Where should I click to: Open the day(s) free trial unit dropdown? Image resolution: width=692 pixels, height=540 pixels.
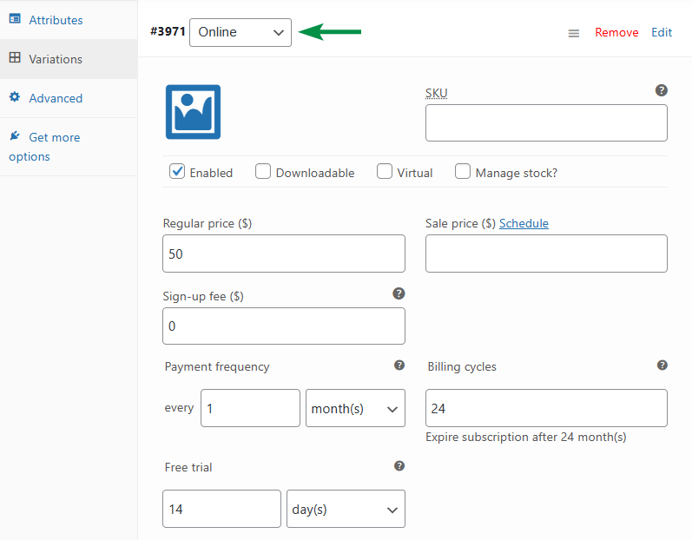[346, 509]
